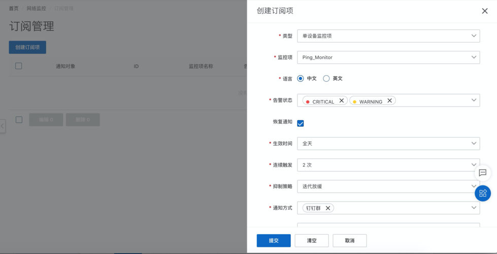Remove the 钉钉群 notification tag
This screenshot has width=497, height=254.
tap(328, 208)
